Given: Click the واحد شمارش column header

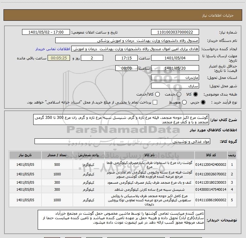Looking at the screenshot, I should tap(88, 155).
